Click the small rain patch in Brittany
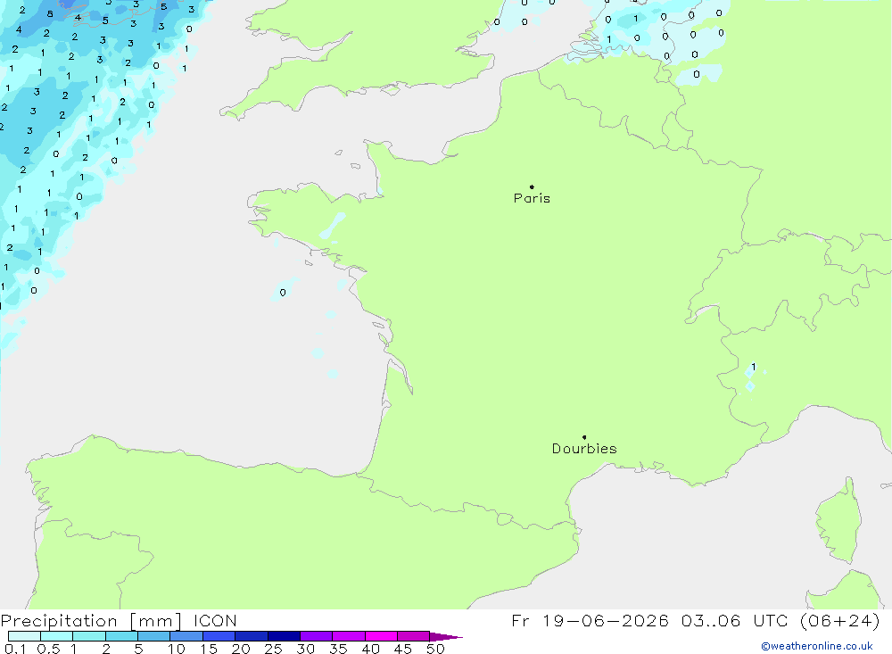Screen dimensions: 892x654 [x=334, y=226]
